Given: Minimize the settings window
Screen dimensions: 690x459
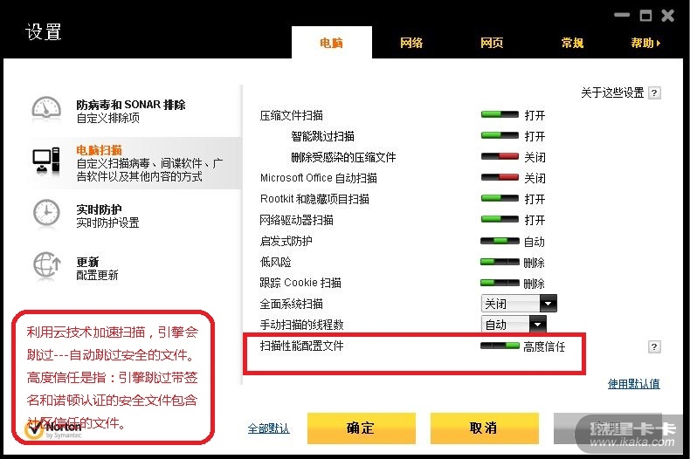Looking at the screenshot, I should pos(622,16).
